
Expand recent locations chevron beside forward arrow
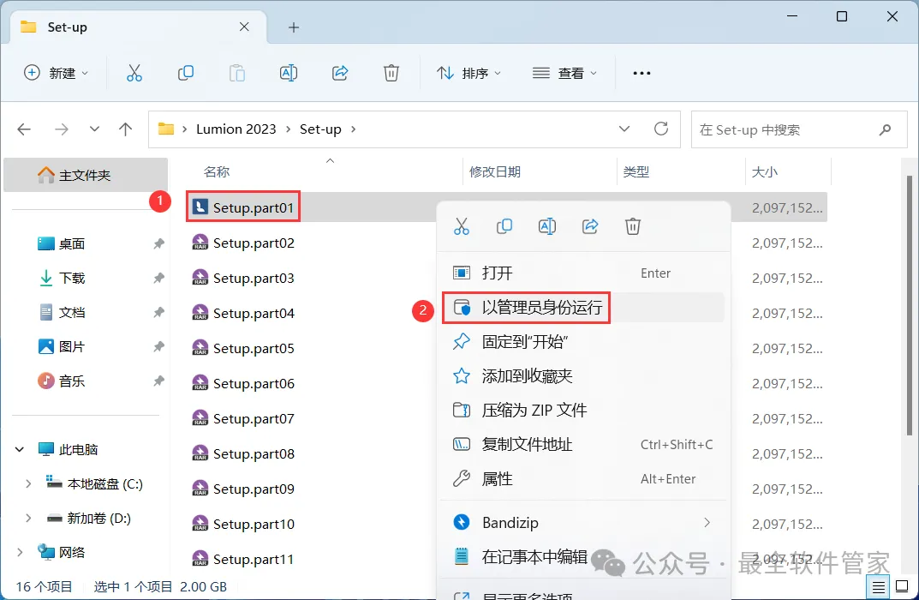coord(94,129)
